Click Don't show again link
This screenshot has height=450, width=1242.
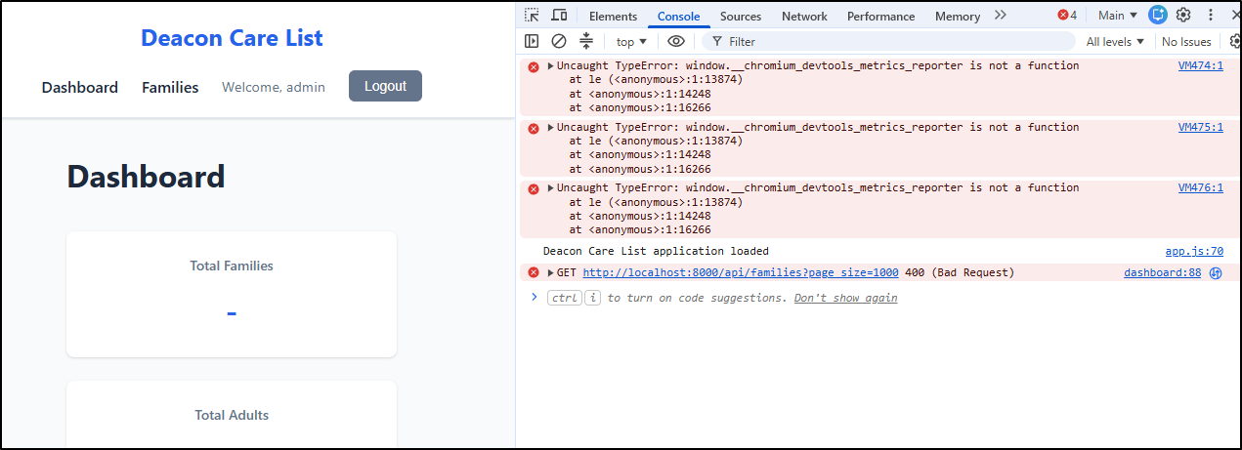(845, 298)
